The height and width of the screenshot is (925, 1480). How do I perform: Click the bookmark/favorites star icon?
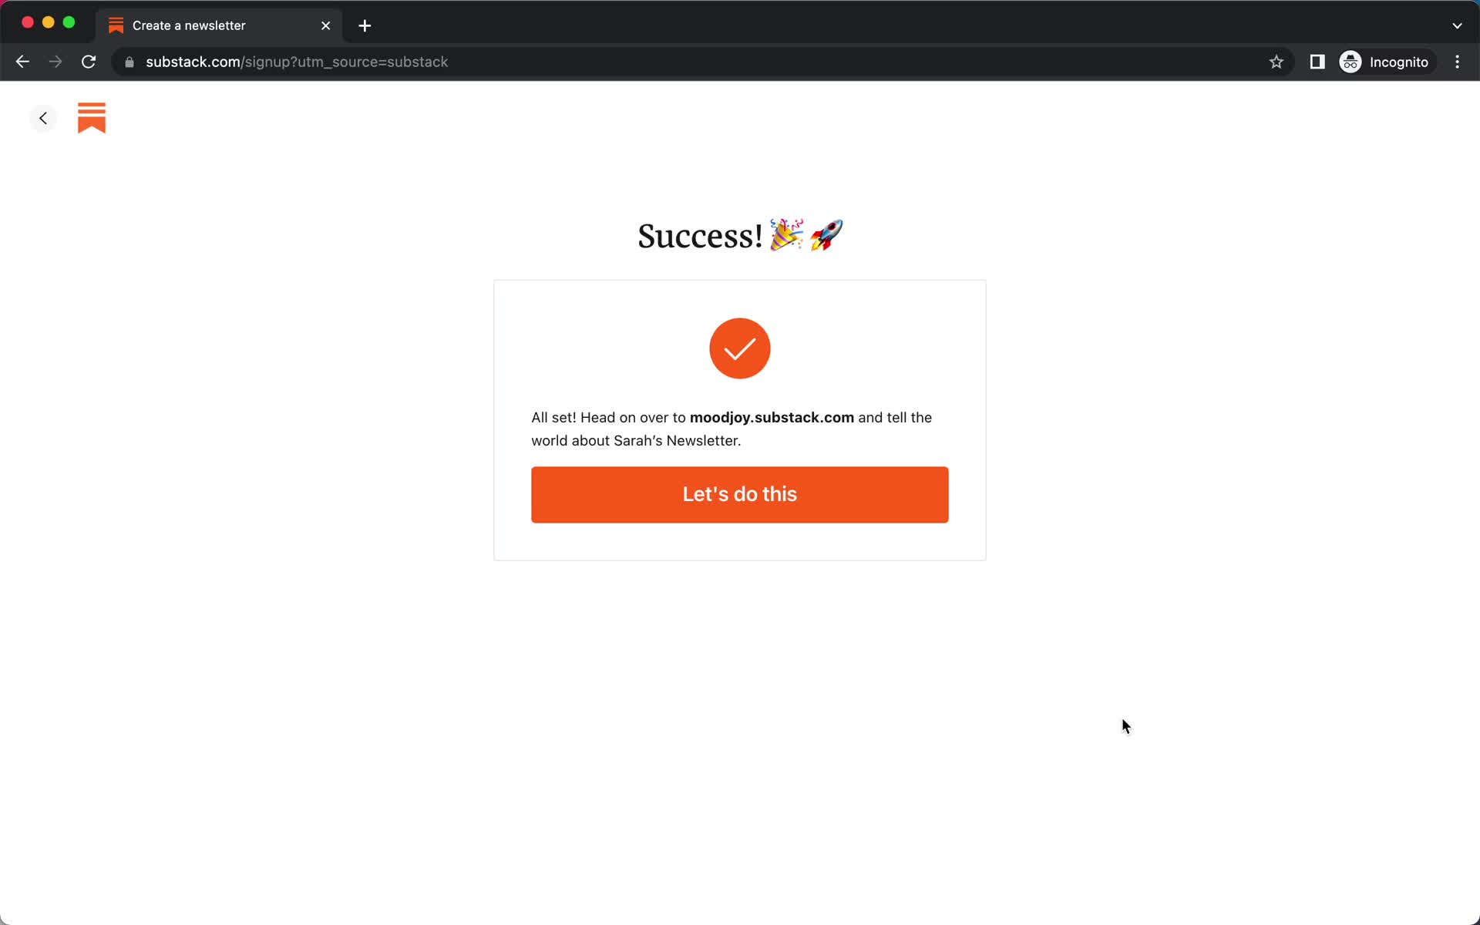click(1276, 62)
